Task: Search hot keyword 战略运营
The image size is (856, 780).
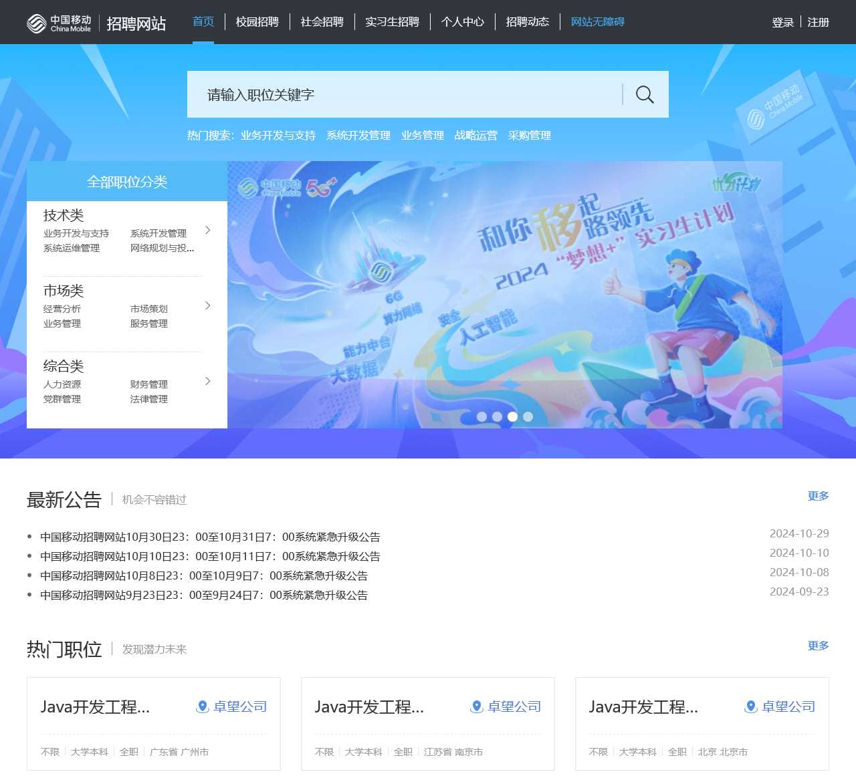Action: coord(476,135)
